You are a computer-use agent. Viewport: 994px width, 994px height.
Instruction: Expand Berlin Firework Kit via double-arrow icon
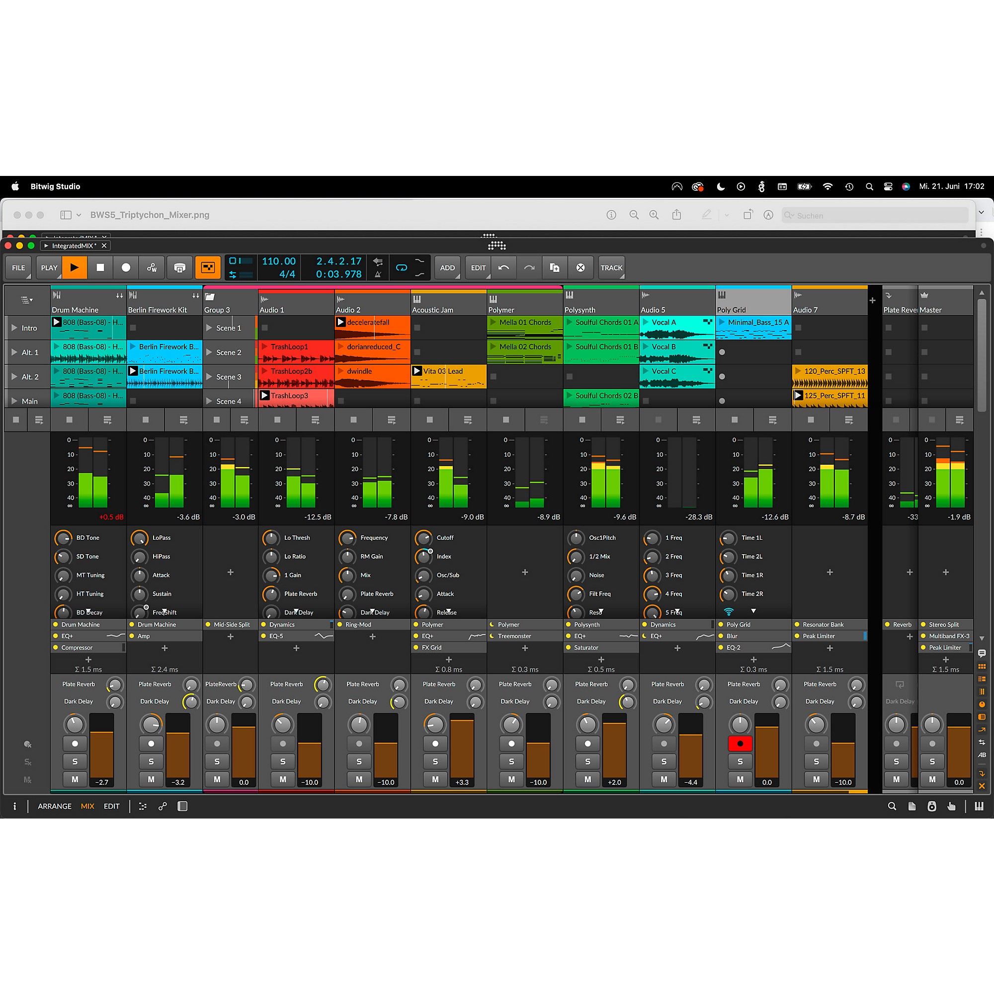[x=195, y=295]
